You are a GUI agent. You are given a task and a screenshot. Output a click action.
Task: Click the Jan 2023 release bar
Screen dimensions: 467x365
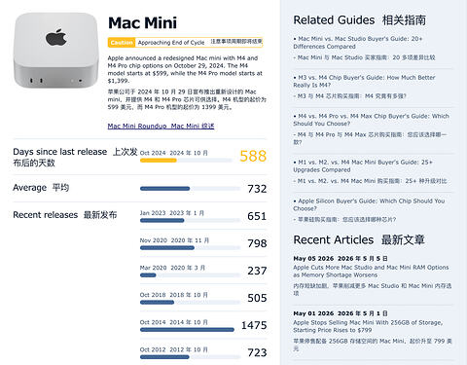pos(190,221)
